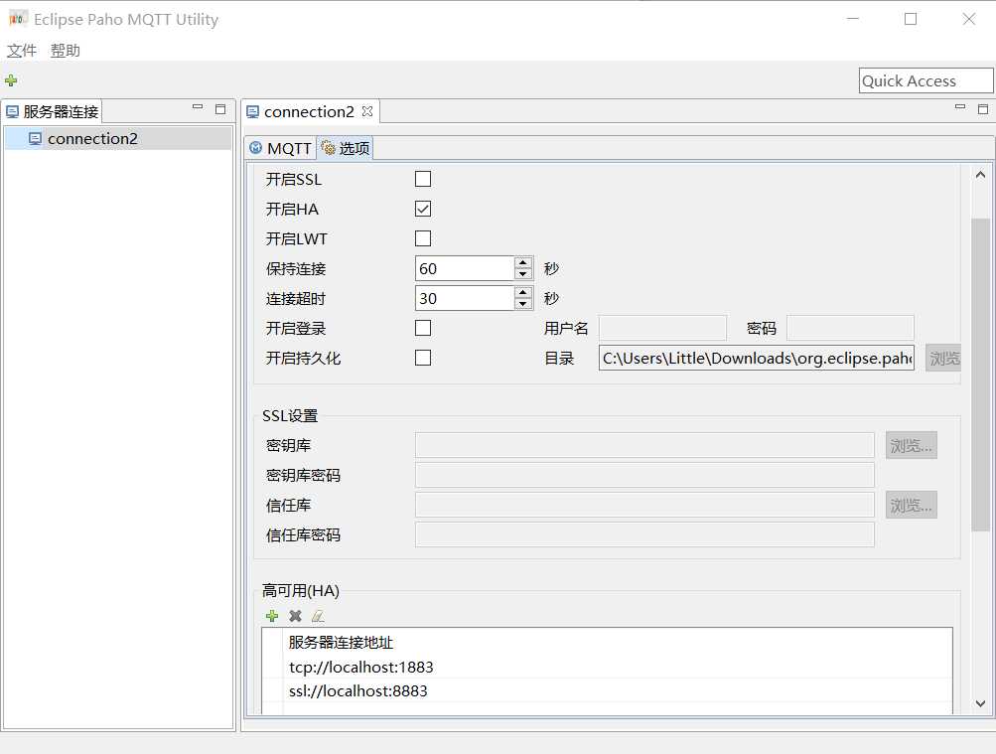
Task: Toggle the 开启持久化 checkbox
Action: [423, 359]
